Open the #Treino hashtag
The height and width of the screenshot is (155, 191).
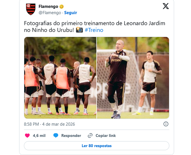[94, 30]
